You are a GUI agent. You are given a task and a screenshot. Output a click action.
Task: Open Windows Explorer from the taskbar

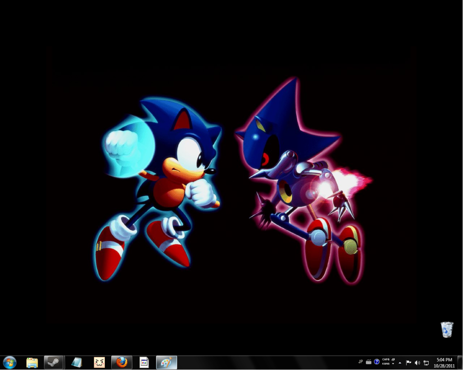tap(32, 362)
